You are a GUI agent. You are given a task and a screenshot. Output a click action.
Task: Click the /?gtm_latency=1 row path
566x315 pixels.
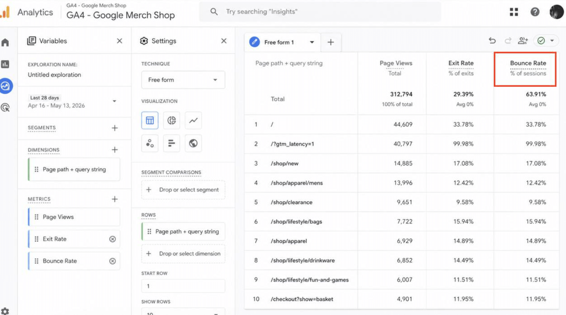pos(292,144)
